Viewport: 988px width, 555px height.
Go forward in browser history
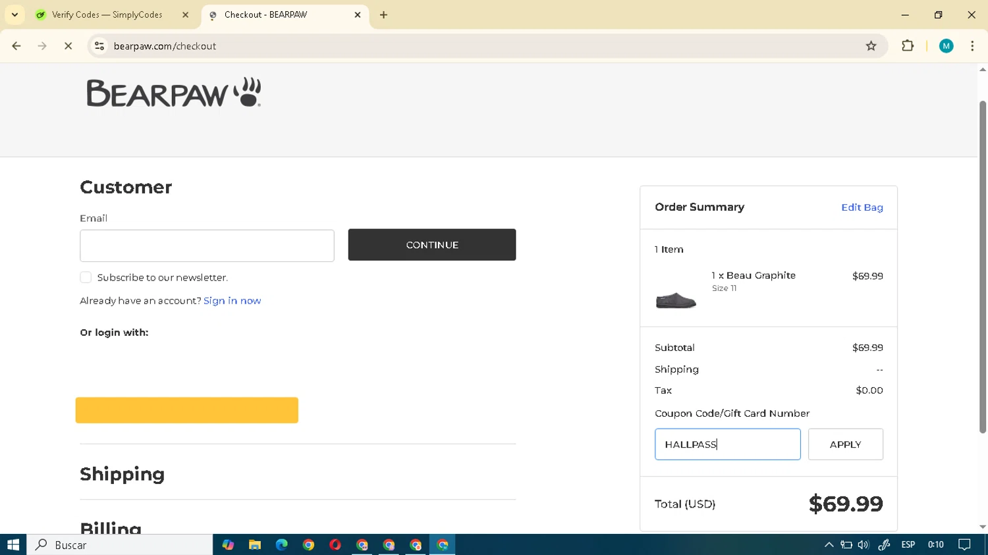point(42,46)
